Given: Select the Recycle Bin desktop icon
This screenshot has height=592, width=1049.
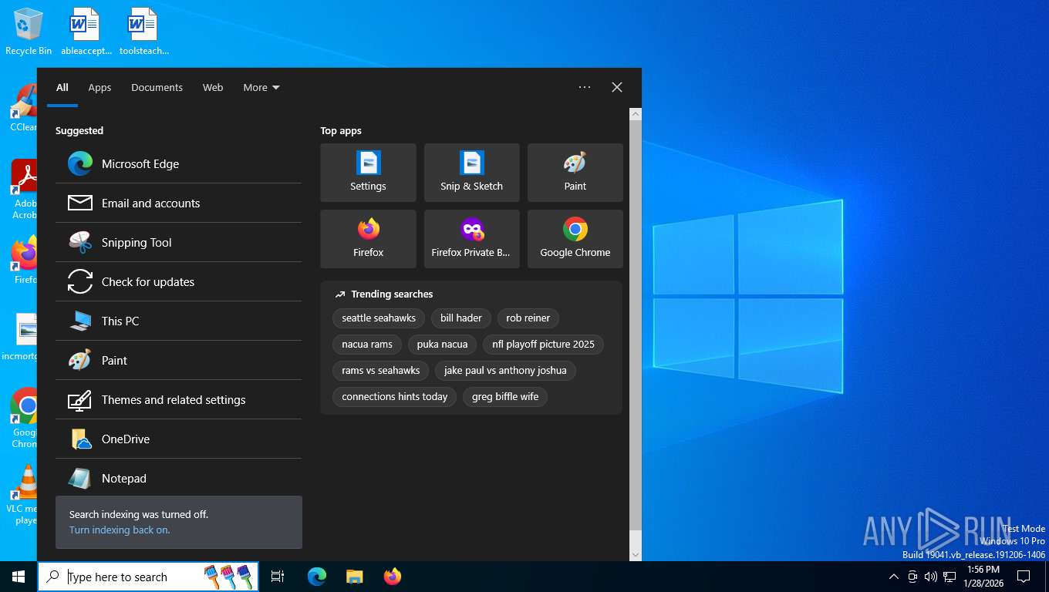Looking at the screenshot, I should [29, 32].
